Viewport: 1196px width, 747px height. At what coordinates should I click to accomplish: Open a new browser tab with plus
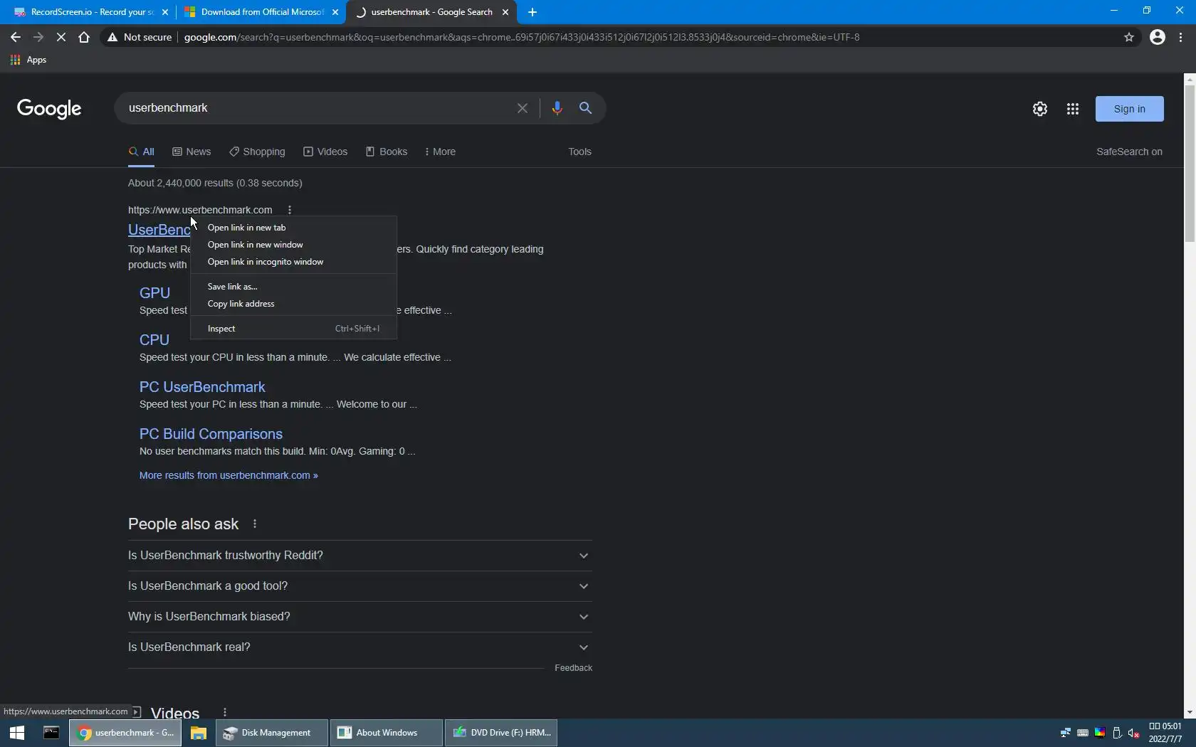(x=533, y=12)
